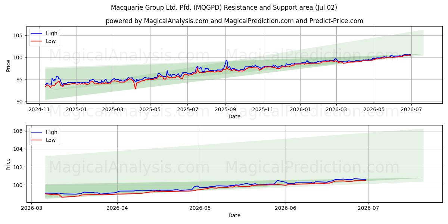This screenshot has width=448, height=224.
Task: Click the '2025-01' date tick label
Action: point(77,109)
